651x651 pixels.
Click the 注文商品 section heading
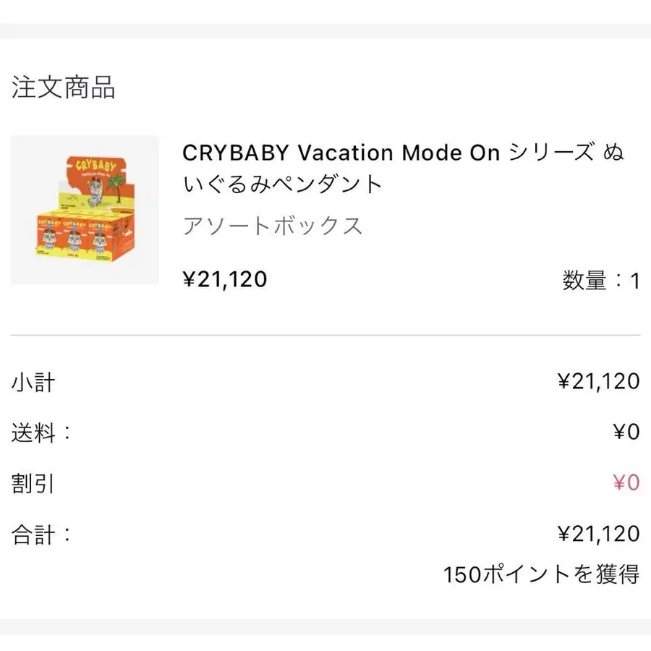[x=64, y=88]
